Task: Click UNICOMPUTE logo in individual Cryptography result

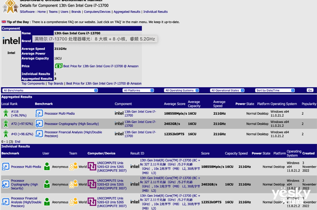Action: click(92, 184)
